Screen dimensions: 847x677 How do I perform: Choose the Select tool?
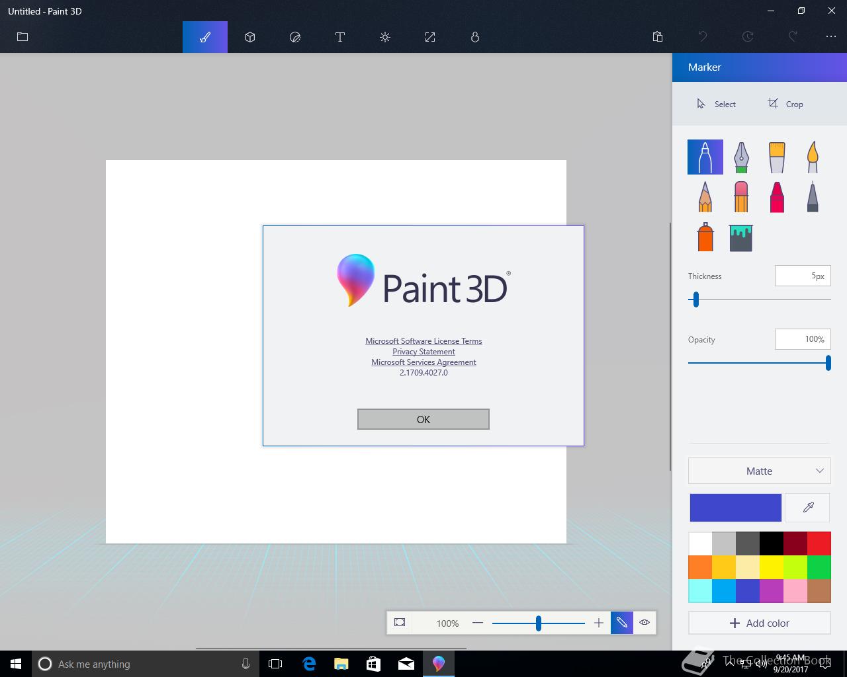click(x=716, y=104)
